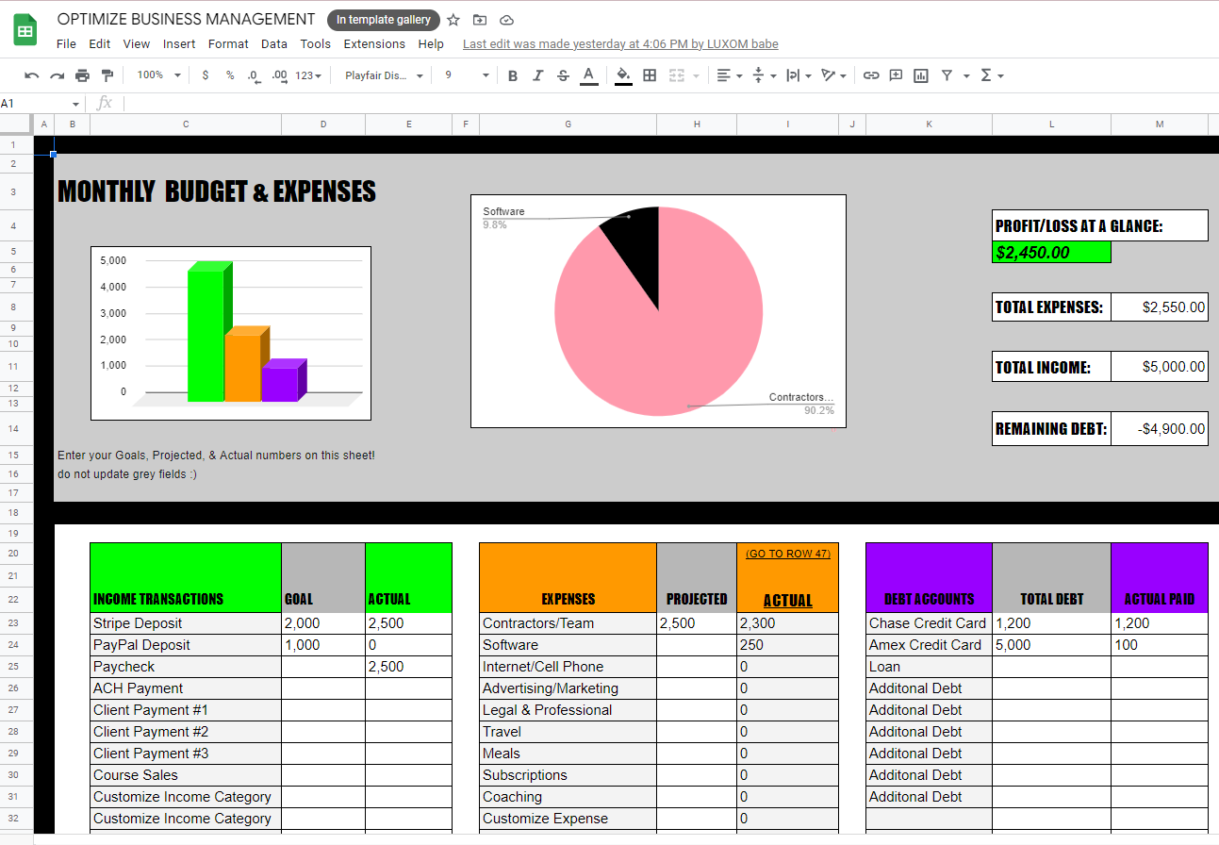Viewport: 1219px width, 845px height.
Task: Open the Format menu
Action: pos(228,43)
